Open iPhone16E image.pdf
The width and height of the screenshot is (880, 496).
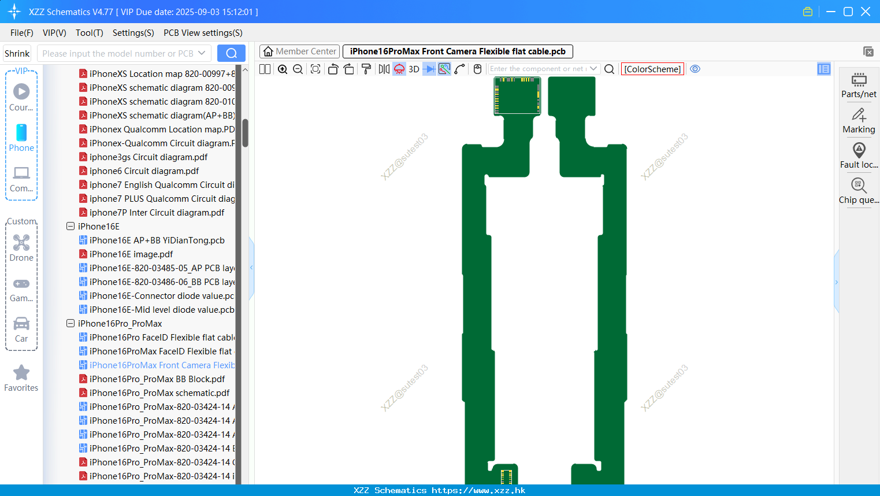click(x=131, y=254)
